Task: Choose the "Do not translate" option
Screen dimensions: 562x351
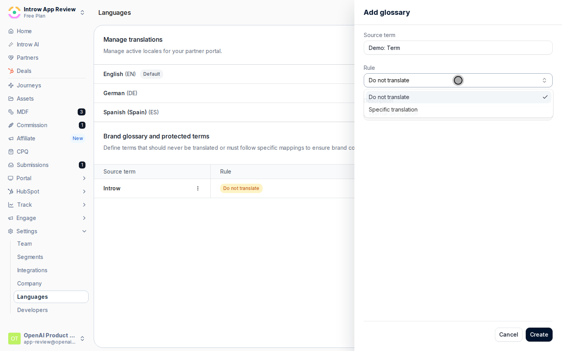Action: click(458, 97)
